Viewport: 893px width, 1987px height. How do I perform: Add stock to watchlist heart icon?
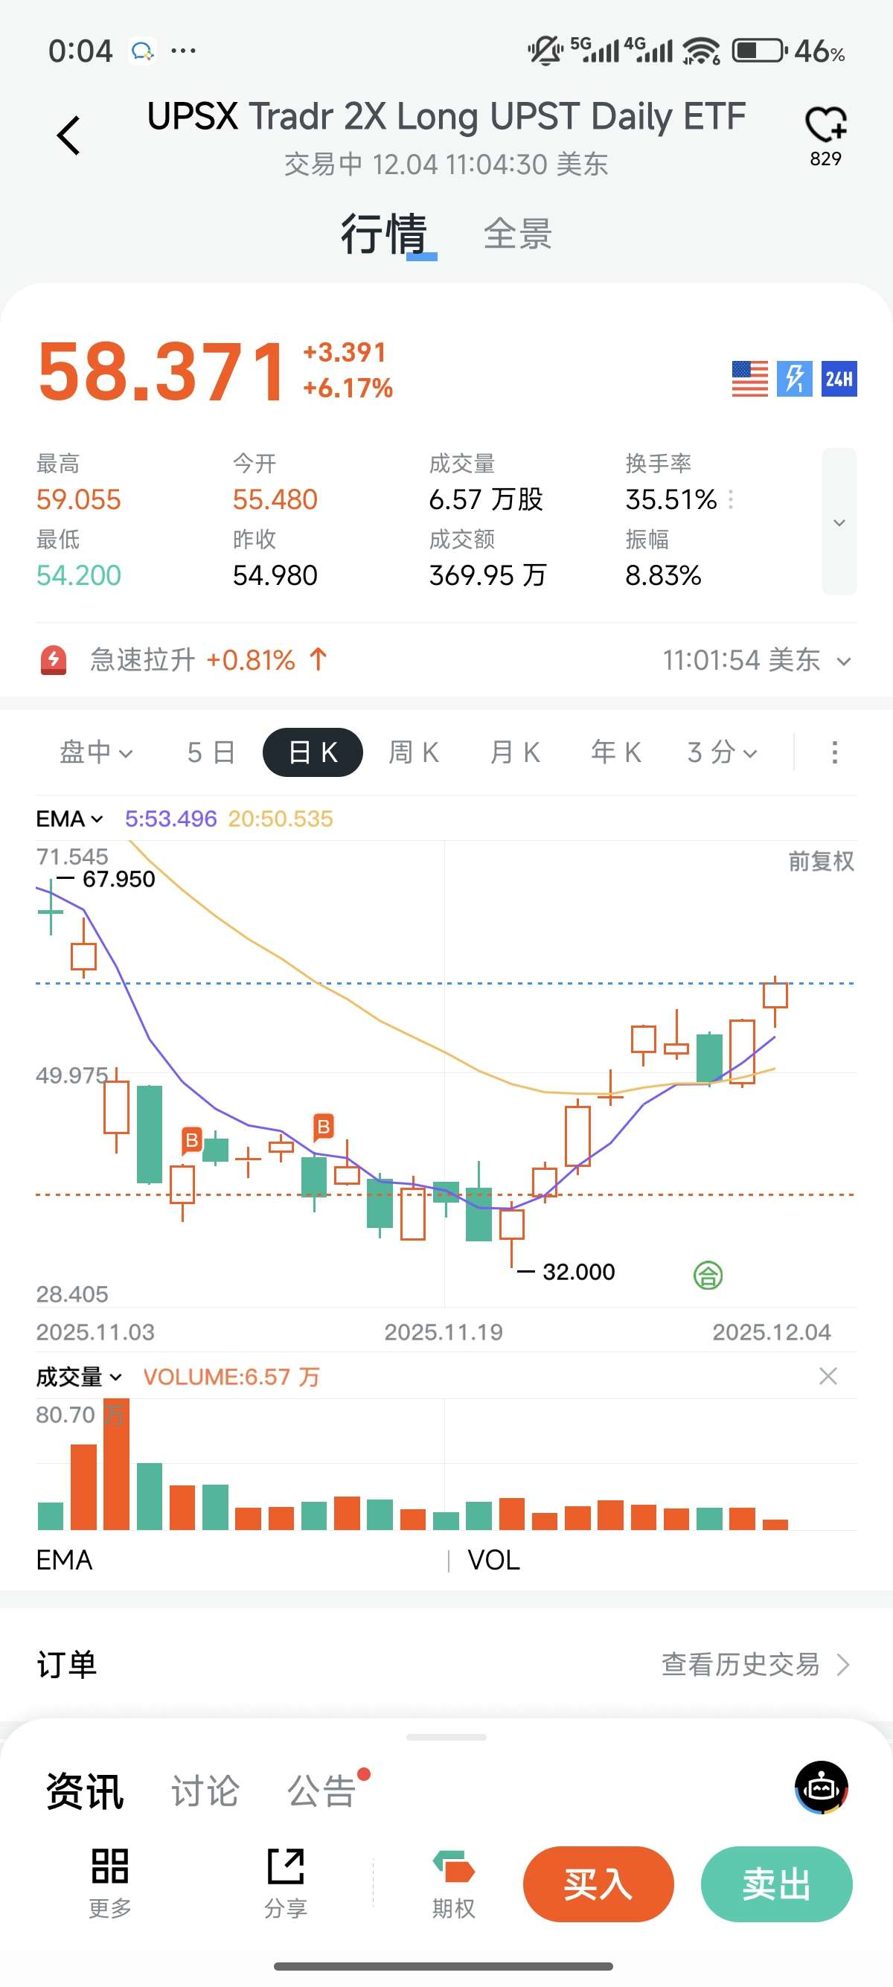825,125
